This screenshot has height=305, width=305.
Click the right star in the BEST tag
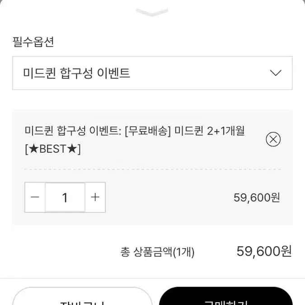click(72, 149)
